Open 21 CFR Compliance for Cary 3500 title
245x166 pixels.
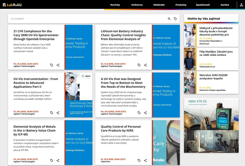36,35
